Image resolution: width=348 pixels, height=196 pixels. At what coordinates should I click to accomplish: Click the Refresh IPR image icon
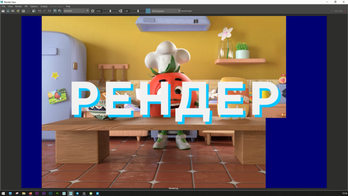click(28, 11)
